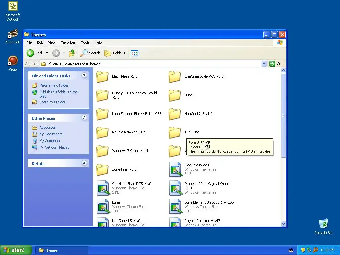The image size is (340, 255).
Task: Select the Zune Final v1.0 folder
Action: click(x=117, y=170)
